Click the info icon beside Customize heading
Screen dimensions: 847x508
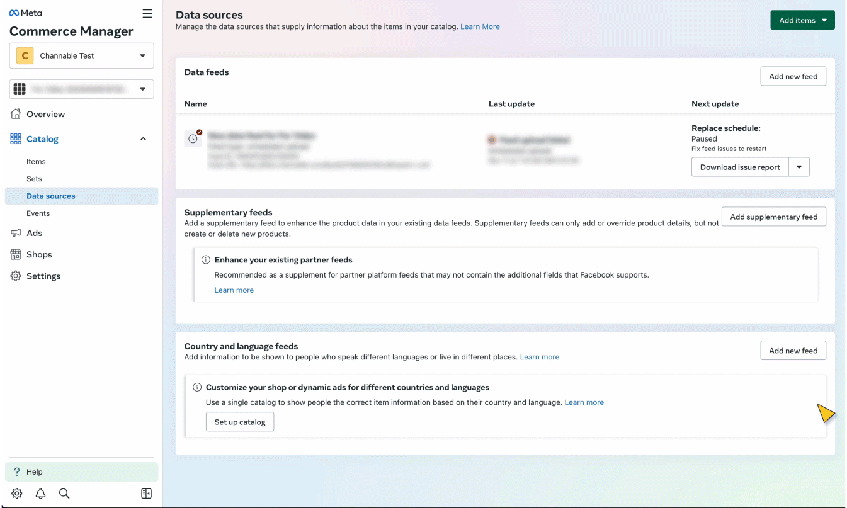[x=197, y=388]
